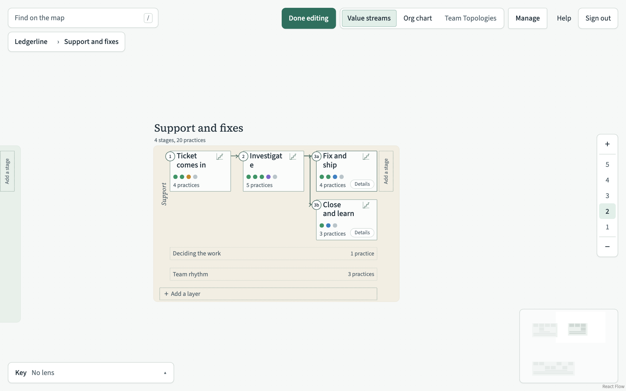Open chart icon on Investigate stage

293,157
